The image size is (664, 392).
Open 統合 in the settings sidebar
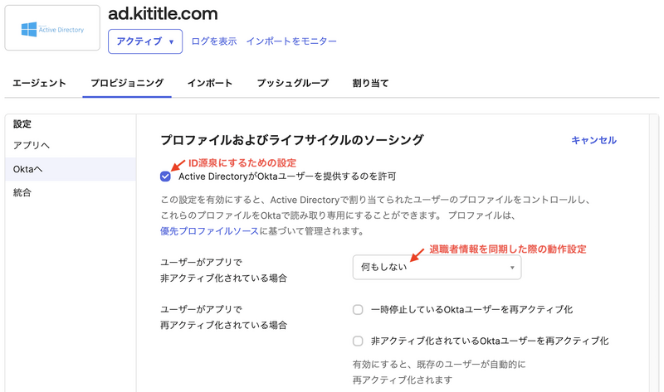[23, 193]
